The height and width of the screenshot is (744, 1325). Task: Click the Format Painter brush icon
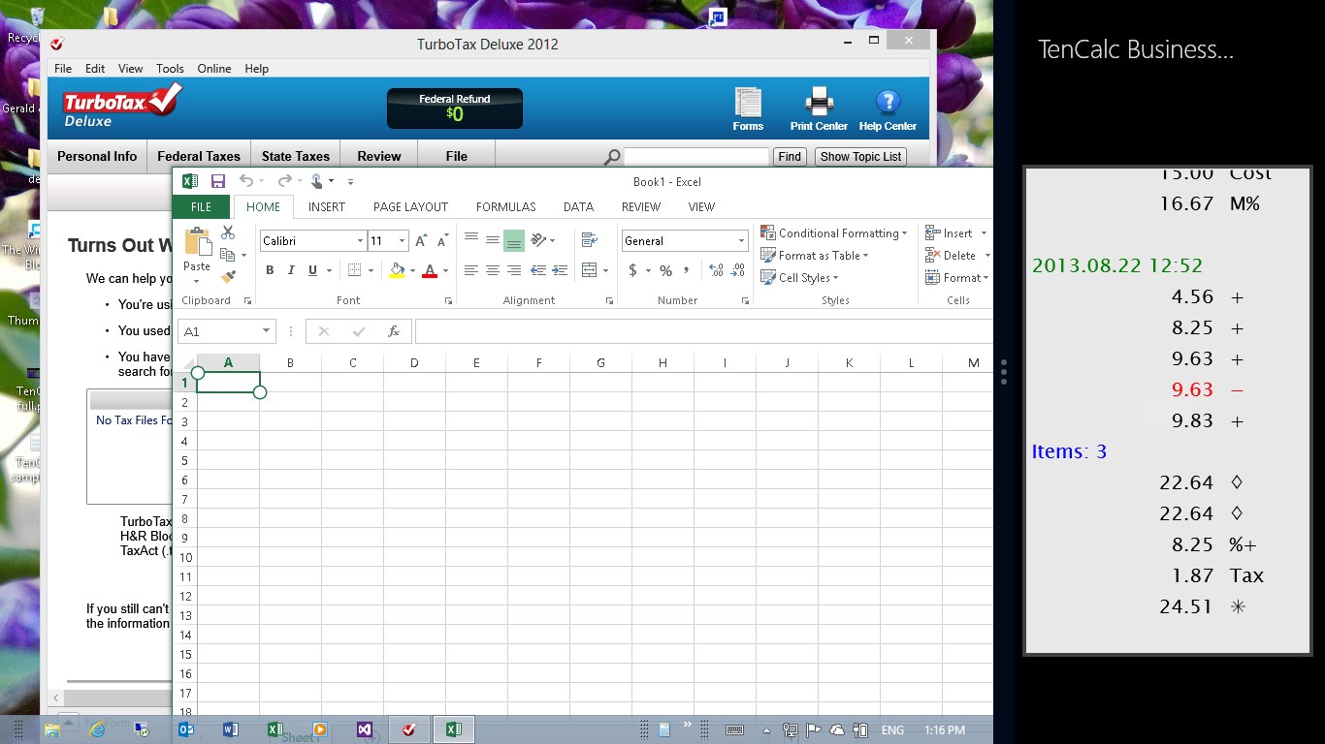228,277
